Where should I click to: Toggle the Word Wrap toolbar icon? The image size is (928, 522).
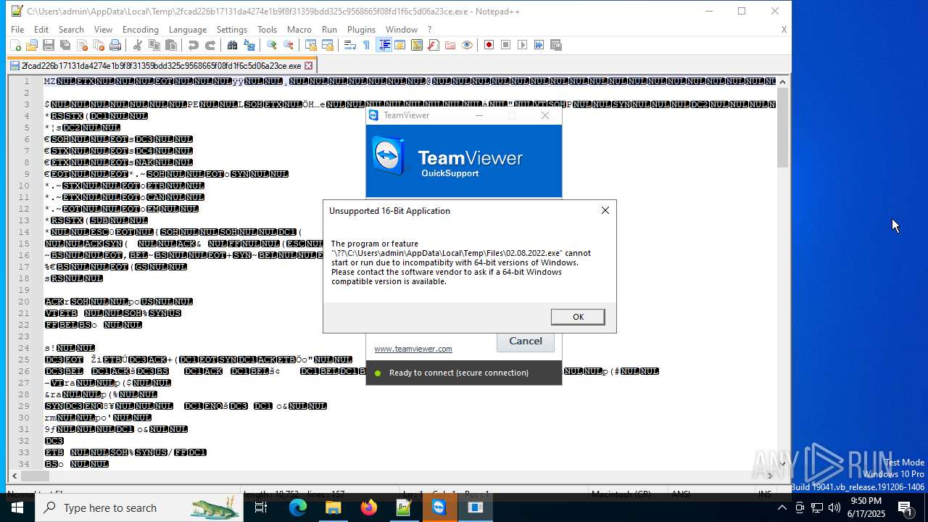(349, 45)
